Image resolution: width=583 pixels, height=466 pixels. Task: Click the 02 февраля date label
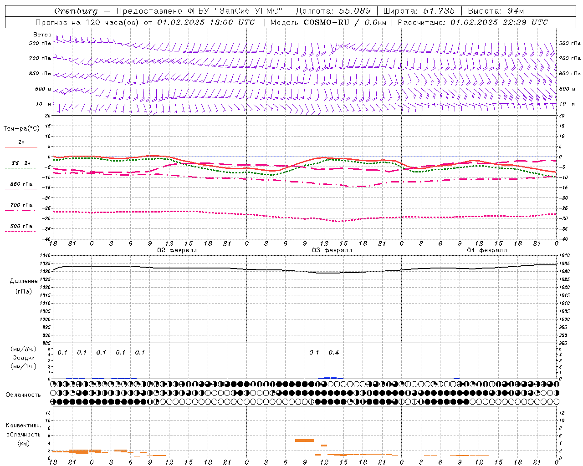click(177, 250)
